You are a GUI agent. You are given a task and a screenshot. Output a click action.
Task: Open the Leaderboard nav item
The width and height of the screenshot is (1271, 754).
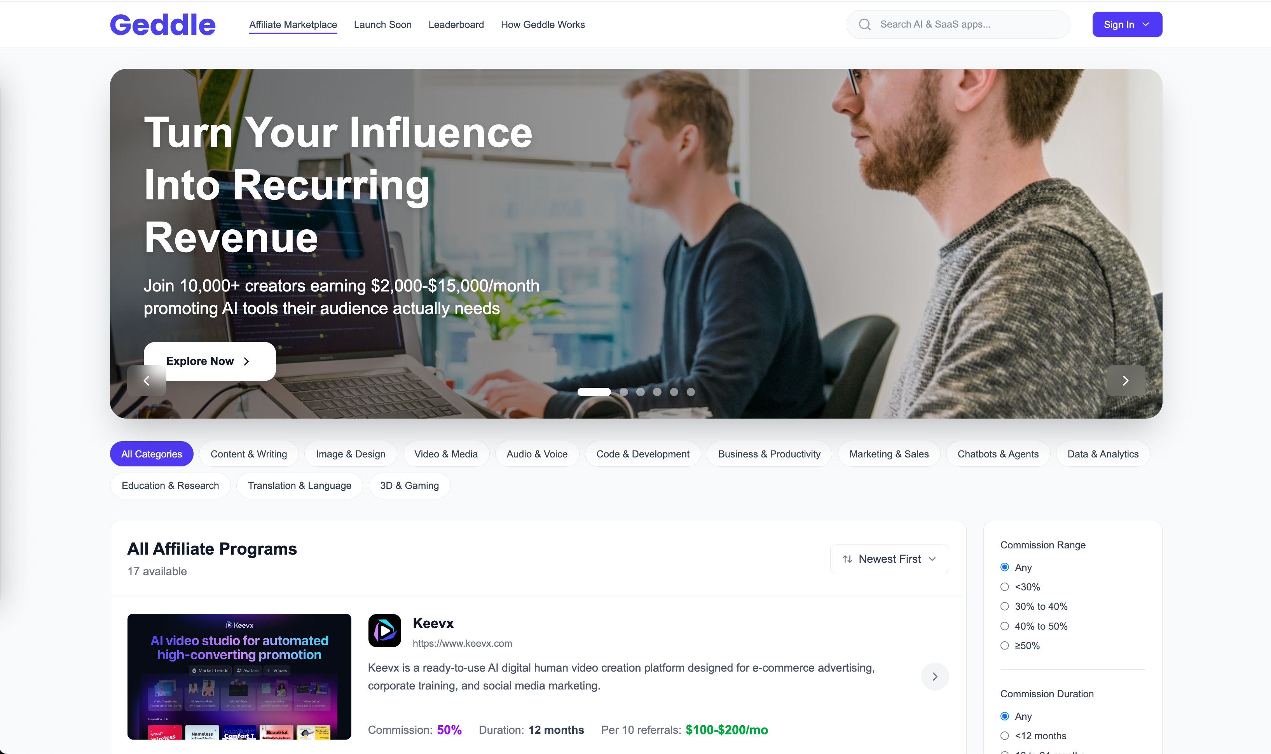(456, 24)
